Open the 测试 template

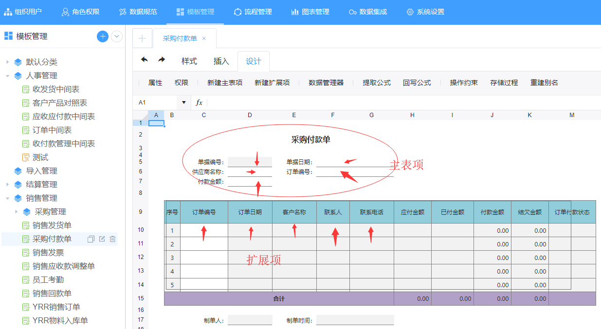click(x=40, y=157)
